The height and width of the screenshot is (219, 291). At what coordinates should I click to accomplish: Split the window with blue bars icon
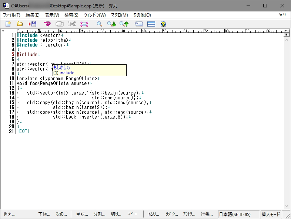(151, 24)
